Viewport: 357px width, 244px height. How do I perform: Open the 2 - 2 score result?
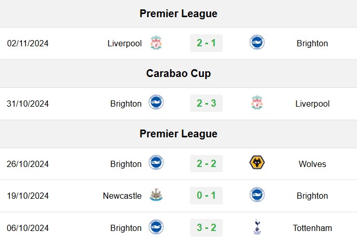click(206, 163)
